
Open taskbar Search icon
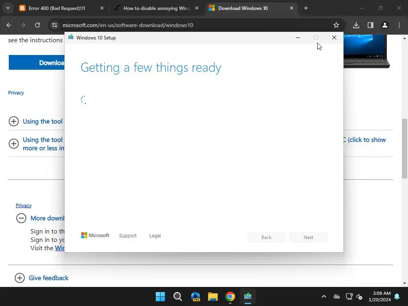(178, 296)
